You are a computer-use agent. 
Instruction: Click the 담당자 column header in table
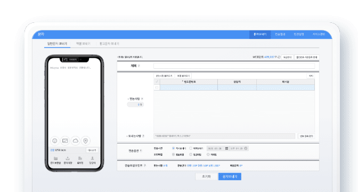(237, 82)
